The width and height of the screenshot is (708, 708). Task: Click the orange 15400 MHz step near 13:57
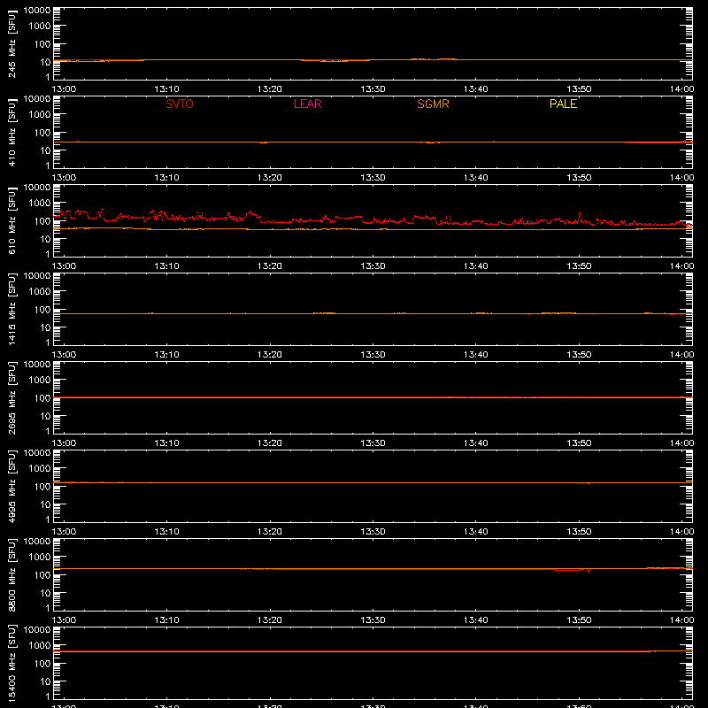[x=651, y=651]
